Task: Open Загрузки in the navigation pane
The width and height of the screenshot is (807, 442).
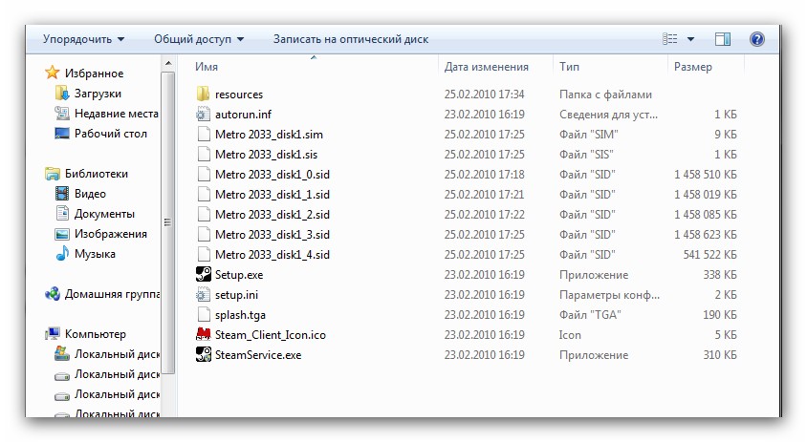Action: pyautogui.click(x=98, y=94)
